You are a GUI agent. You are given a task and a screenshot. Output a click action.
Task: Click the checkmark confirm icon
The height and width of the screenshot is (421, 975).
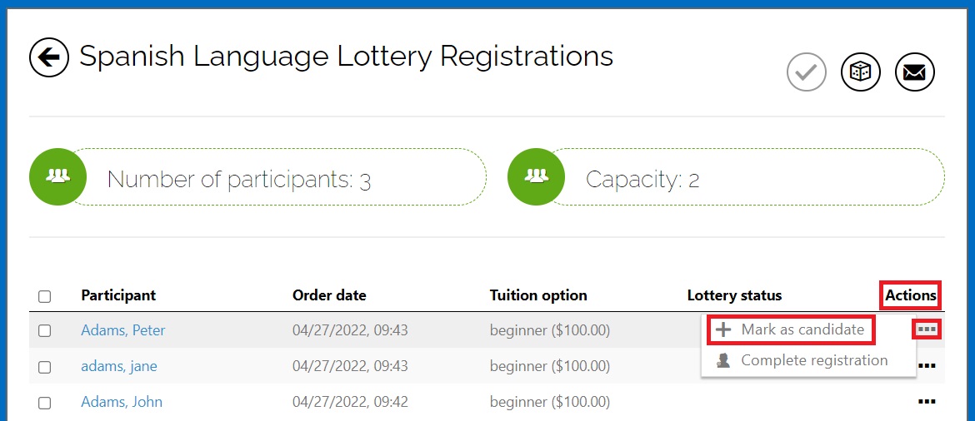click(x=806, y=73)
